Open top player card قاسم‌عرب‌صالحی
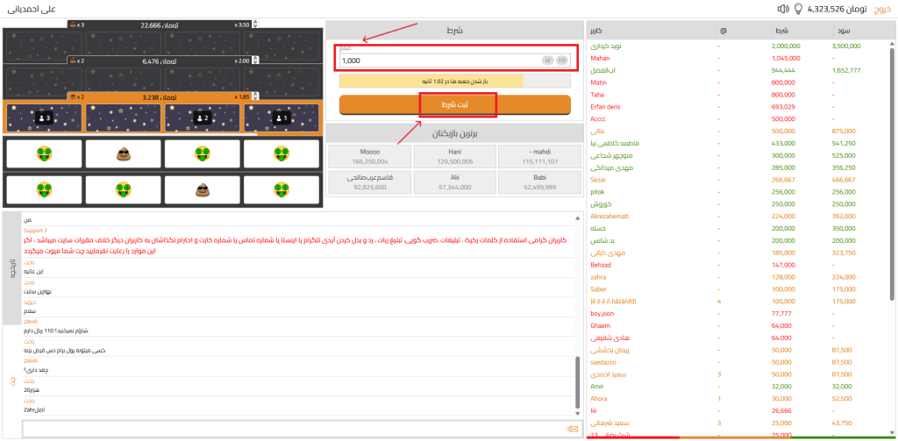 [x=370, y=182]
